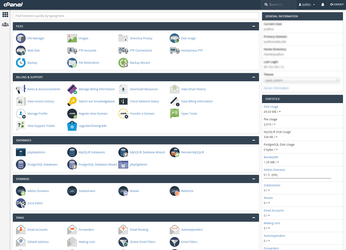Click the Search our Knowledgebase link
This screenshot has height=250, width=346.
coord(97,101)
